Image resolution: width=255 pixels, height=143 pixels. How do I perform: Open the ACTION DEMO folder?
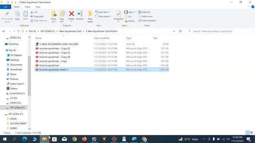click(16, 124)
